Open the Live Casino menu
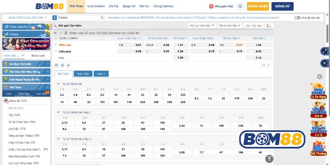 pos(96,7)
